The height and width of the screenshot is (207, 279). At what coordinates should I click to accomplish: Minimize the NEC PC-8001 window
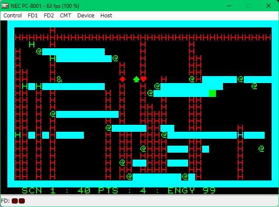[229, 6]
